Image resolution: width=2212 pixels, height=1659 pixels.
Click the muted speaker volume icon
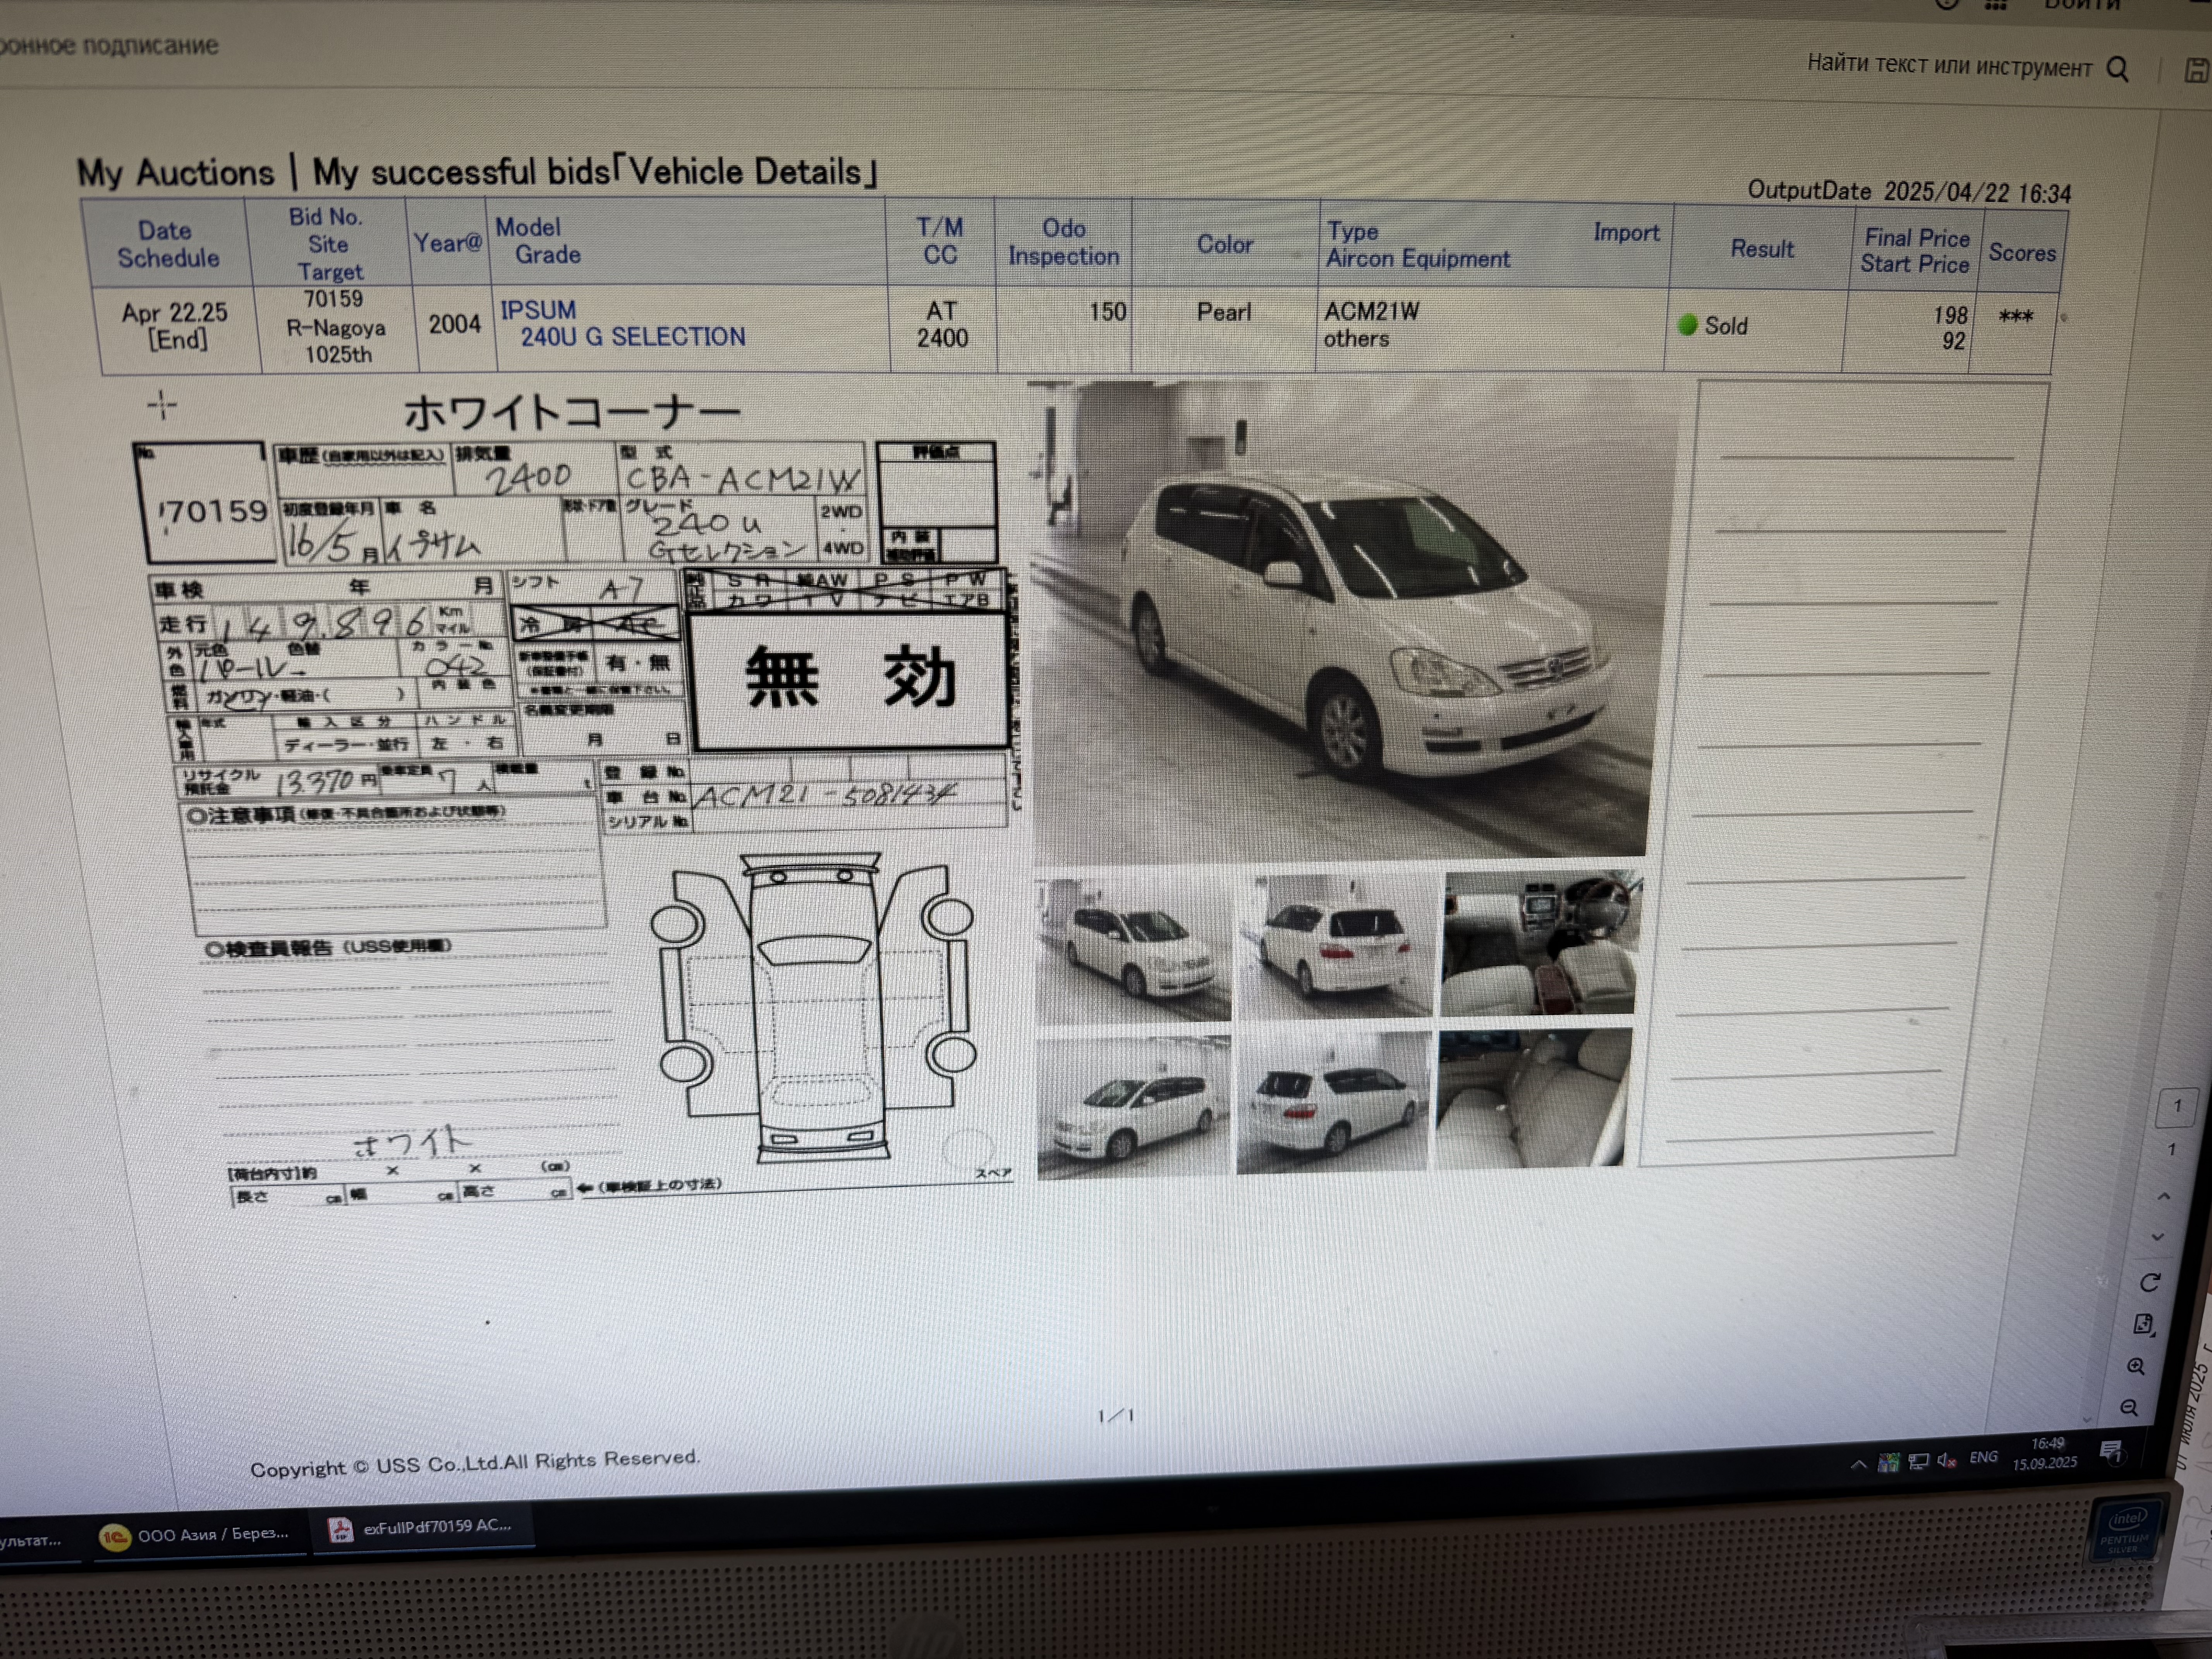point(1946,1461)
